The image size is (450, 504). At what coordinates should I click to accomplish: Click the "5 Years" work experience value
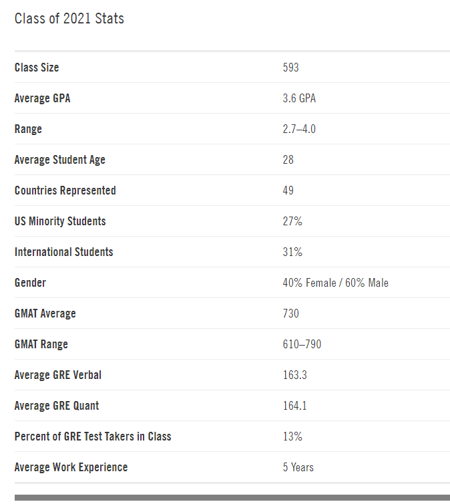298,467
